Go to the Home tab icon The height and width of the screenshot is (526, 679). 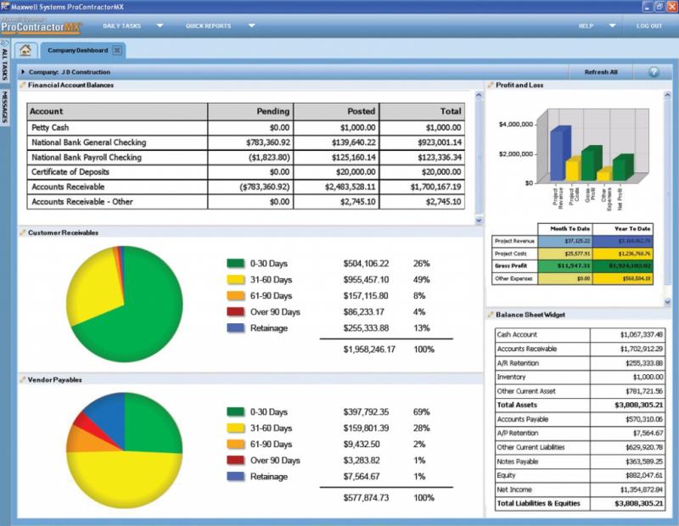[x=25, y=50]
